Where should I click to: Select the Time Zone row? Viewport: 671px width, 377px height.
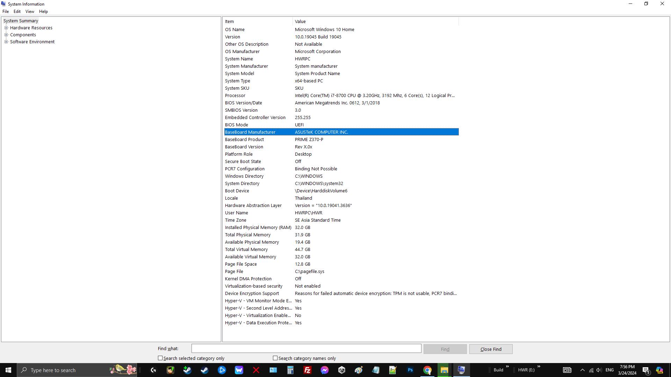[341, 220]
